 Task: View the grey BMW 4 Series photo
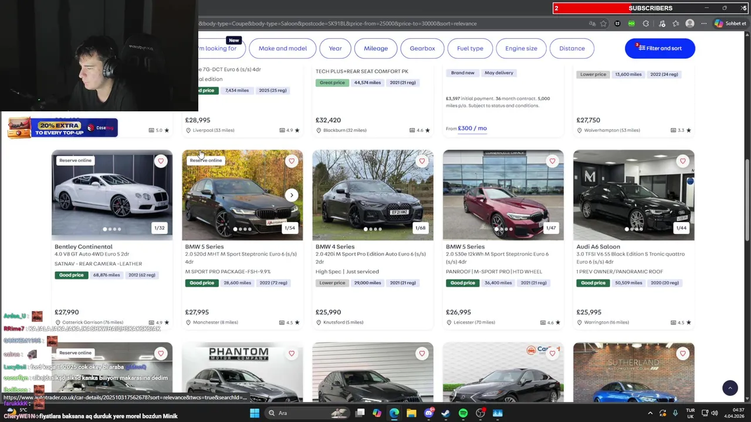click(x=373, y=195)
